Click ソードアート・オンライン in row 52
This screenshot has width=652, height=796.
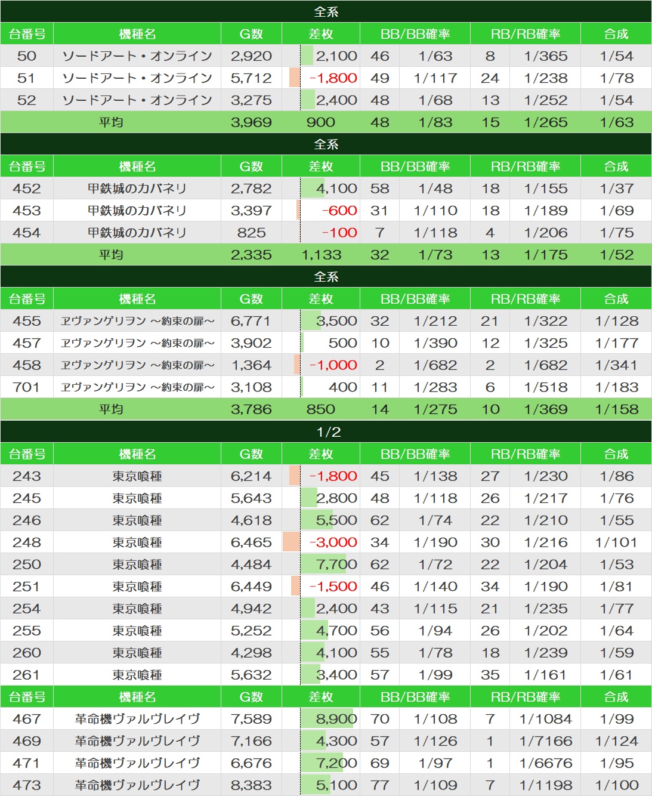[x=137, y=100]
